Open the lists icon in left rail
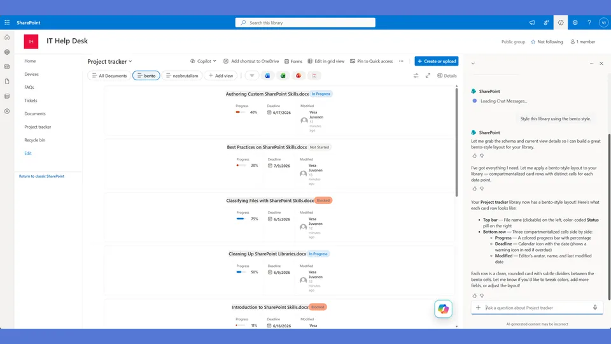This screenshot has height=344, width=611. click(7, 96)
